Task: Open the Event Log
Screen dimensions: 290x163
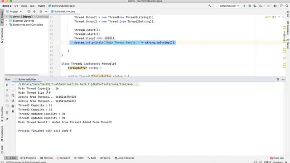Action: tap(277, 158)
